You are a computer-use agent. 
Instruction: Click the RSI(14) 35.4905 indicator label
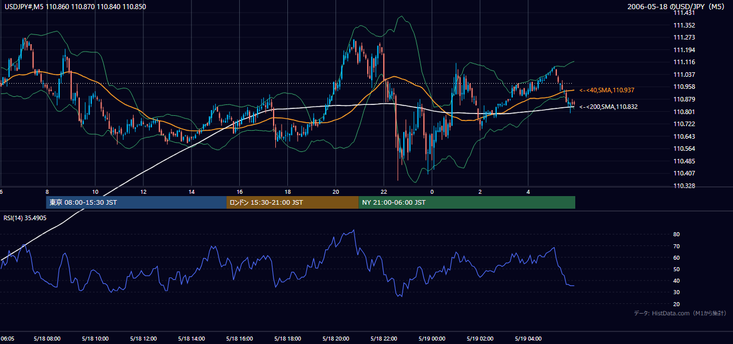coord(25,218)
